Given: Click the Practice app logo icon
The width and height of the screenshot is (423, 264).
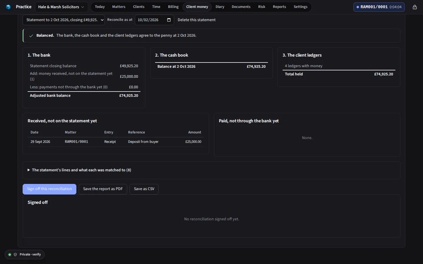Looking at the screenshot, I should coord(8,7).
